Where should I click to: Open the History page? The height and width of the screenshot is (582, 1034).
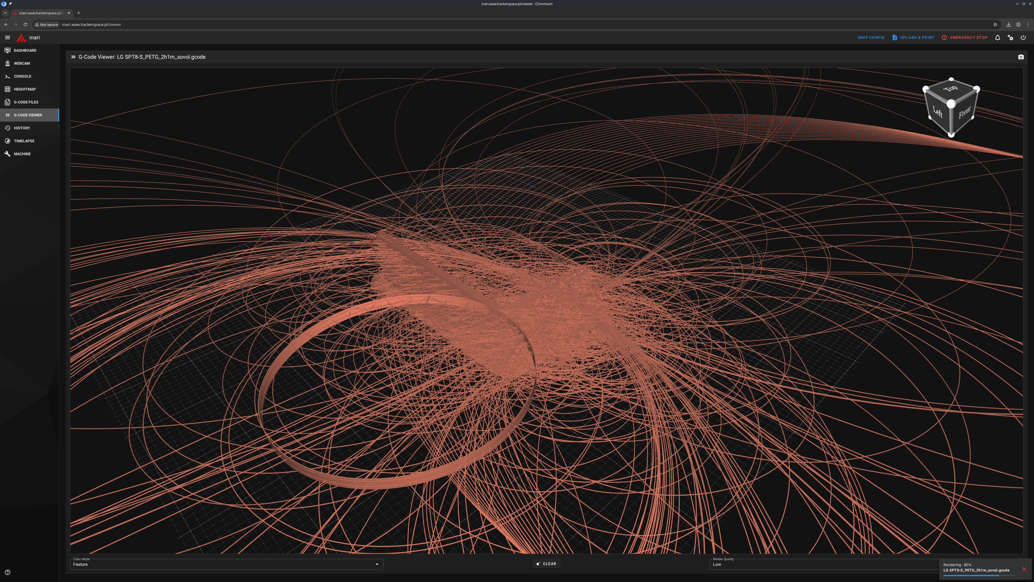pyautogui.click(x=30, y=128)
